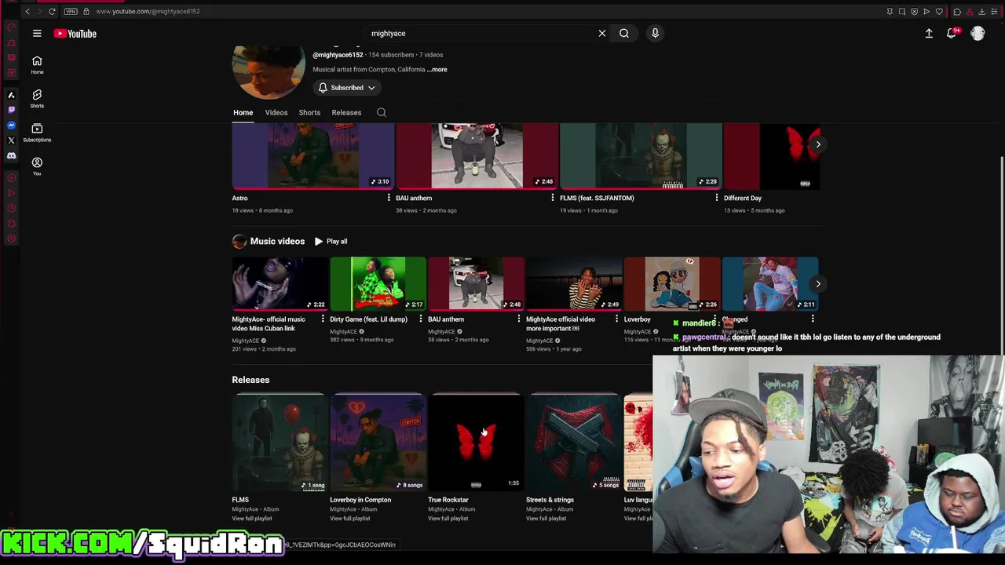Open the browser snapshot tool icon
This screenshot has width=1005, height=565.
[902, 11]
